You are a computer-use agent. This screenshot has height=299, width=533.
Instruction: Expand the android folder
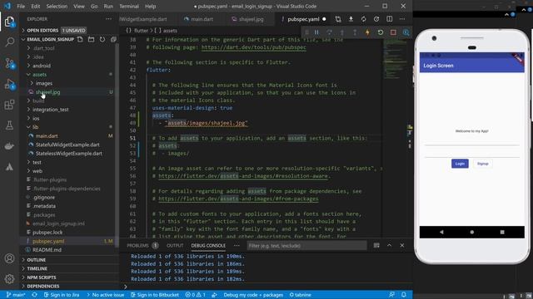click(x=42, y=66)
